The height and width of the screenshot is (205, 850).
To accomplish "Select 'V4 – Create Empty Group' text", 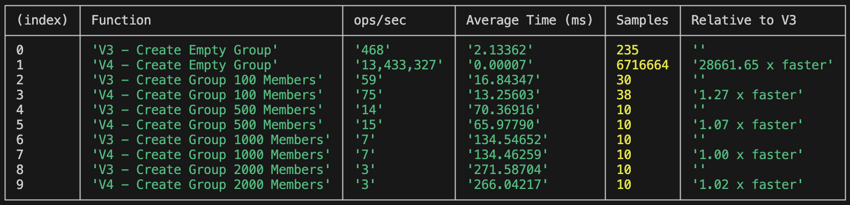I will coord(185,65).
